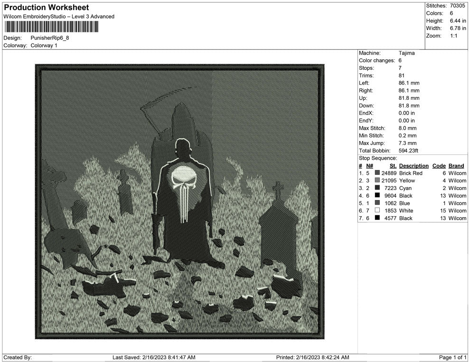Click the 'Stop Sequence:' label
The height and width of the screenshot is (362, 470).
[378, 158]
